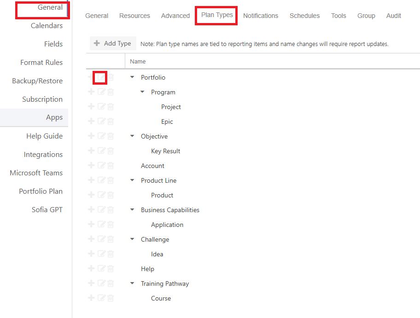Open the Group tab
Viewport: 420px width, 318px height.
366,16
